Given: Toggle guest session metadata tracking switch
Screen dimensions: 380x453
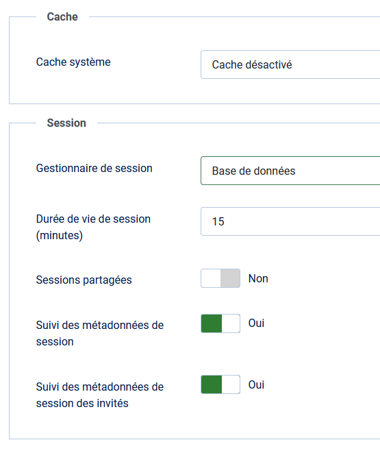Looking at the screenshot, I should click(x=220, y=384).
